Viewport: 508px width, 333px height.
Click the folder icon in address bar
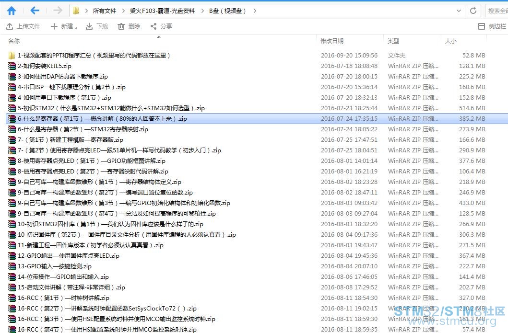tap(76, 11)
